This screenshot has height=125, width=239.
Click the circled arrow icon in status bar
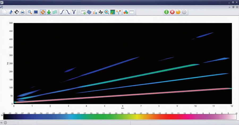pos(6,123)
